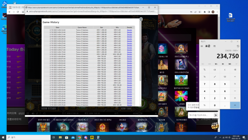Open the Chrome extensions puzzle icon

(205, 12)
